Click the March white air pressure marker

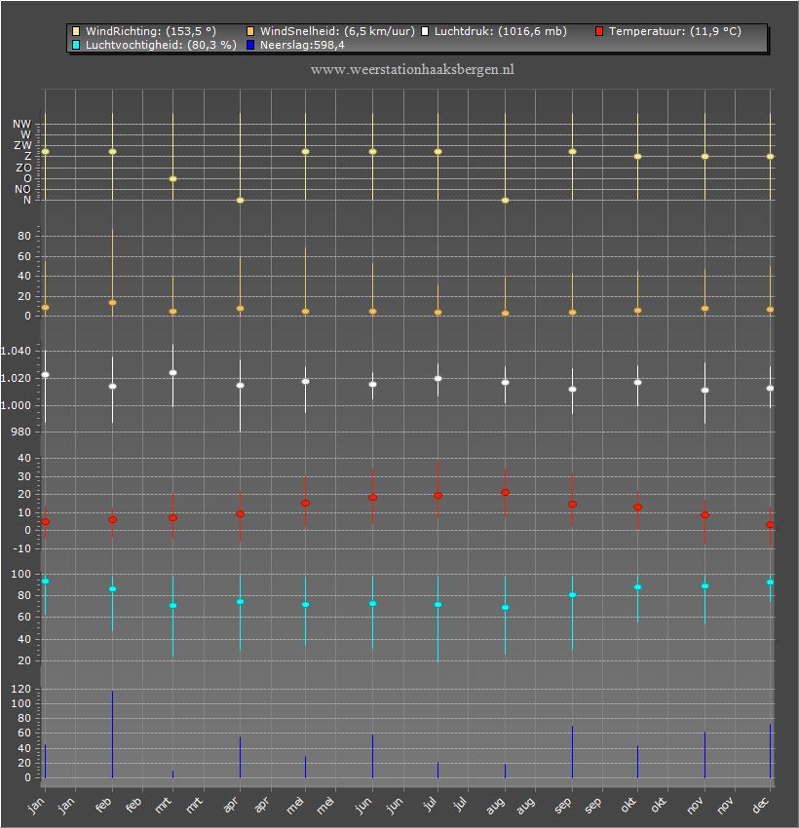coord(172,373)
